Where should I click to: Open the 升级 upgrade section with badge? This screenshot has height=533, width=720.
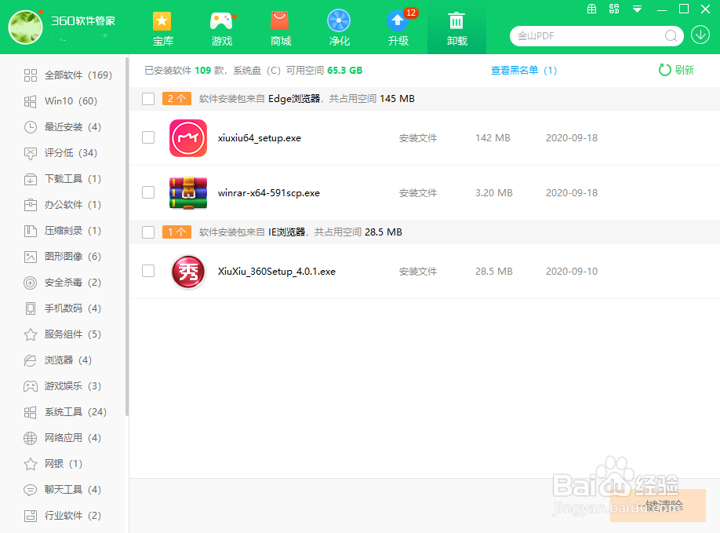[x=398, y=29]
